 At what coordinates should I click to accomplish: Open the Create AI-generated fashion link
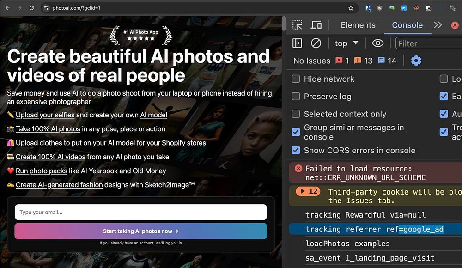(x=59, y=185)
